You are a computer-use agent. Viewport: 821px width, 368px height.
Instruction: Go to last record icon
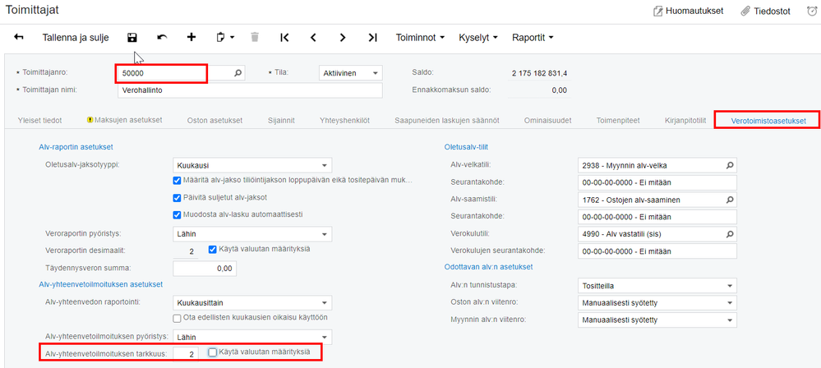point(372,37)
